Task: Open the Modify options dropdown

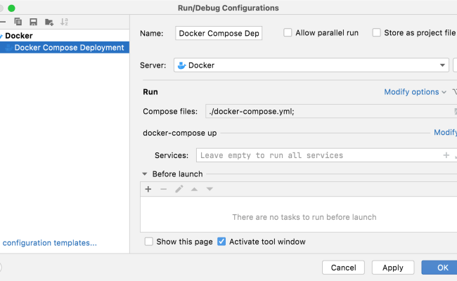Action: pyautogui.click(x=415, y=92)
